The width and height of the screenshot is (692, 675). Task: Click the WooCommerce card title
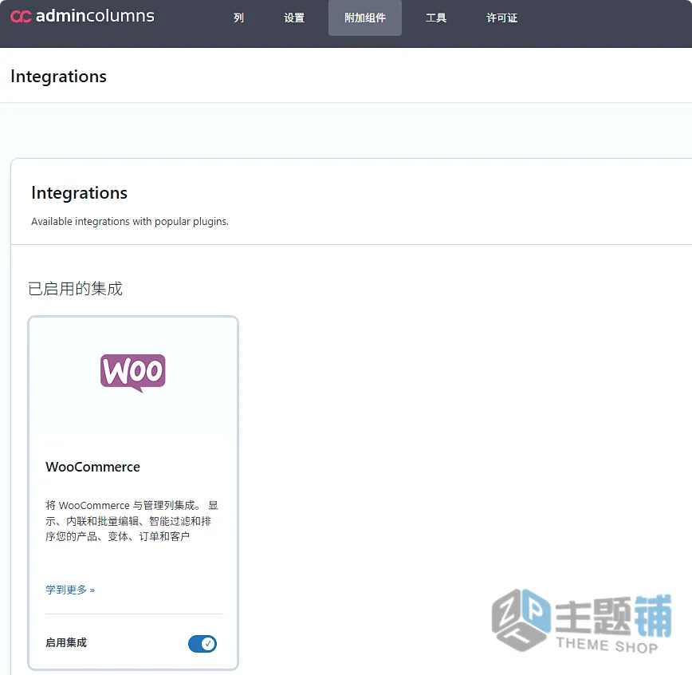coord(92,467)
